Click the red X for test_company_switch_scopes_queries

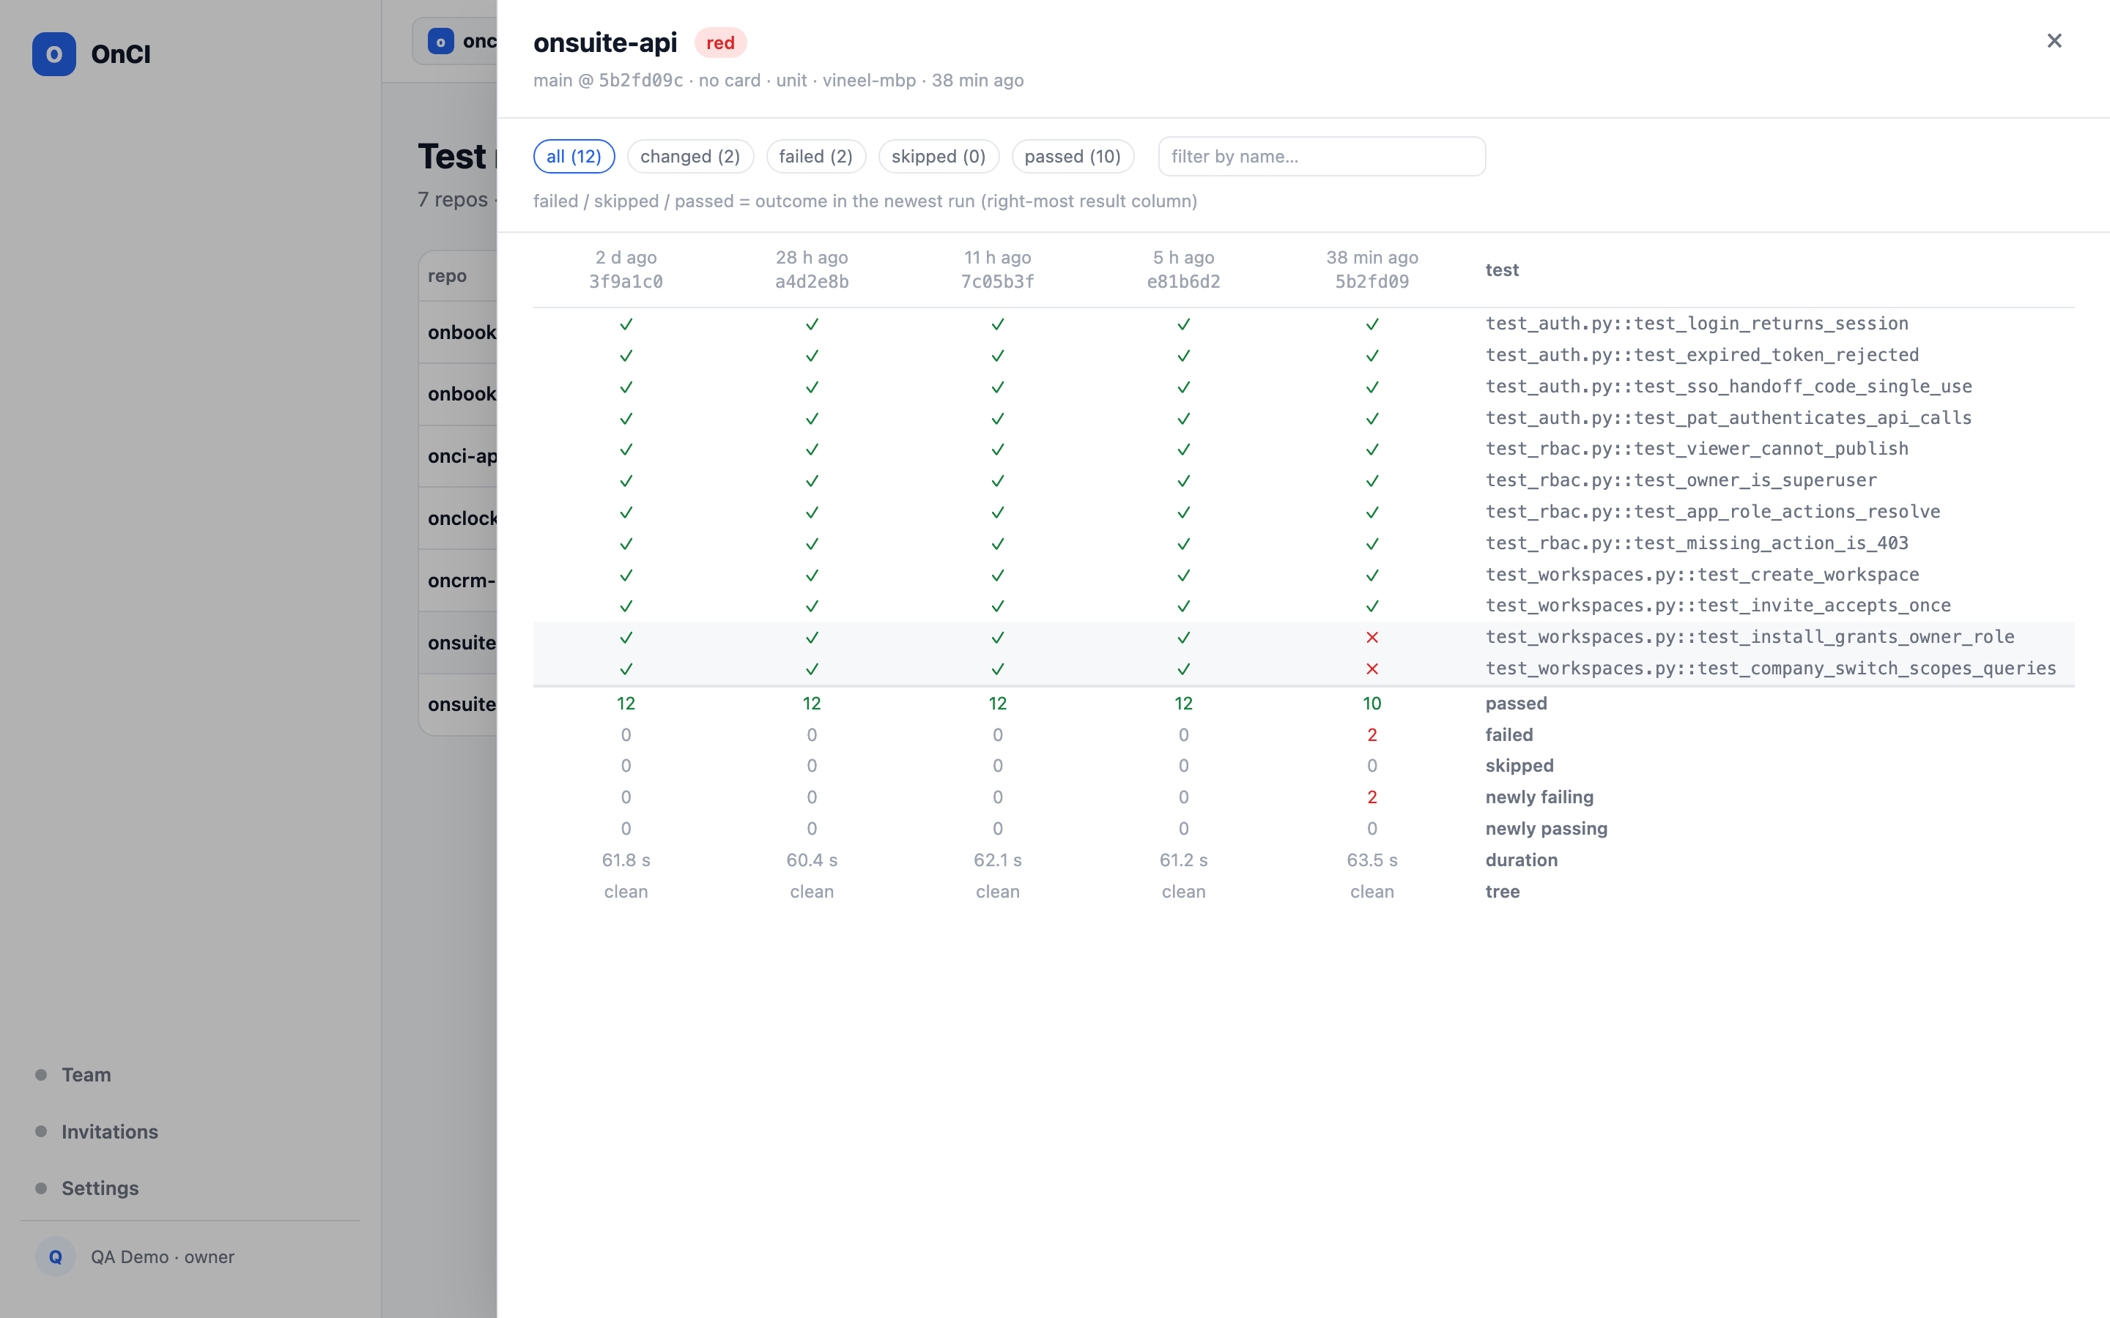pyautogui.click(x=1371, y=669)
